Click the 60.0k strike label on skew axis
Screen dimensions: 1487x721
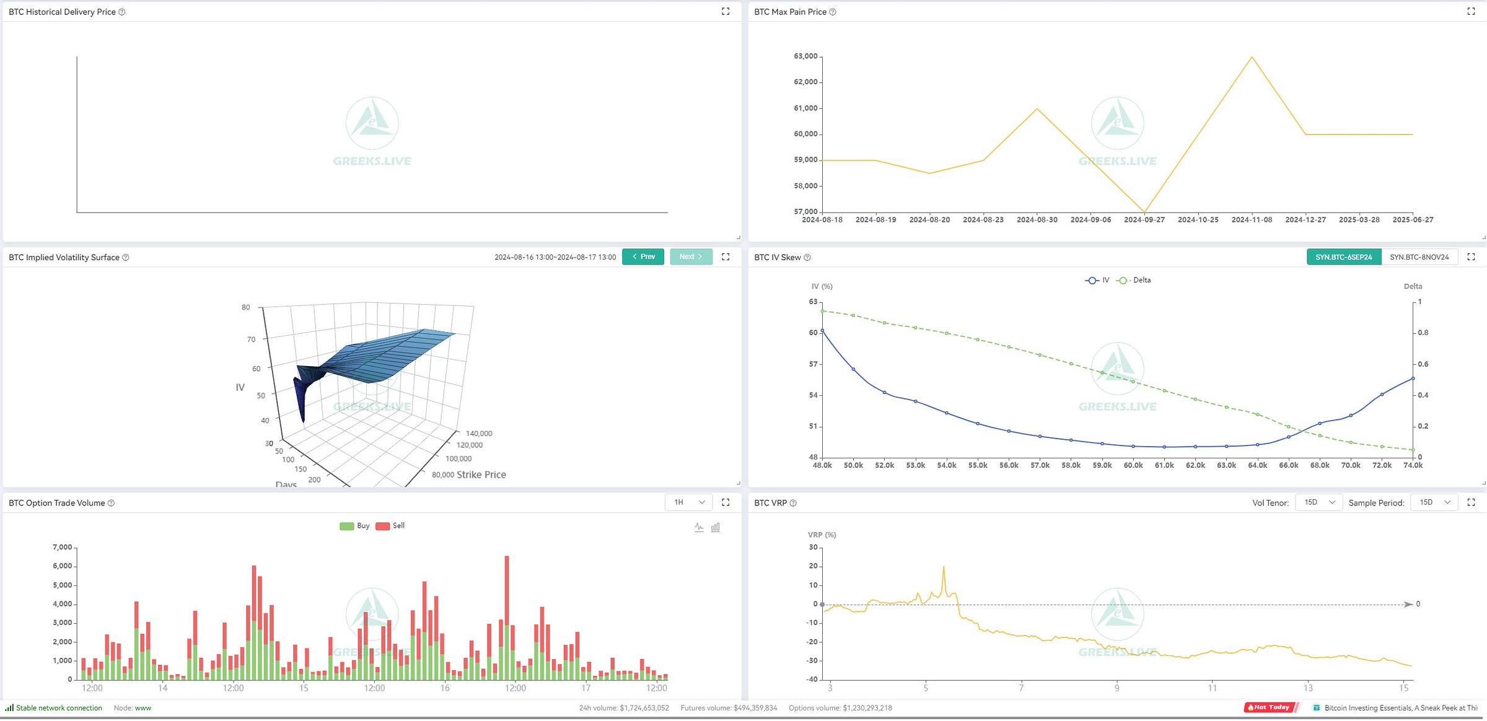tap(1133, 465)
